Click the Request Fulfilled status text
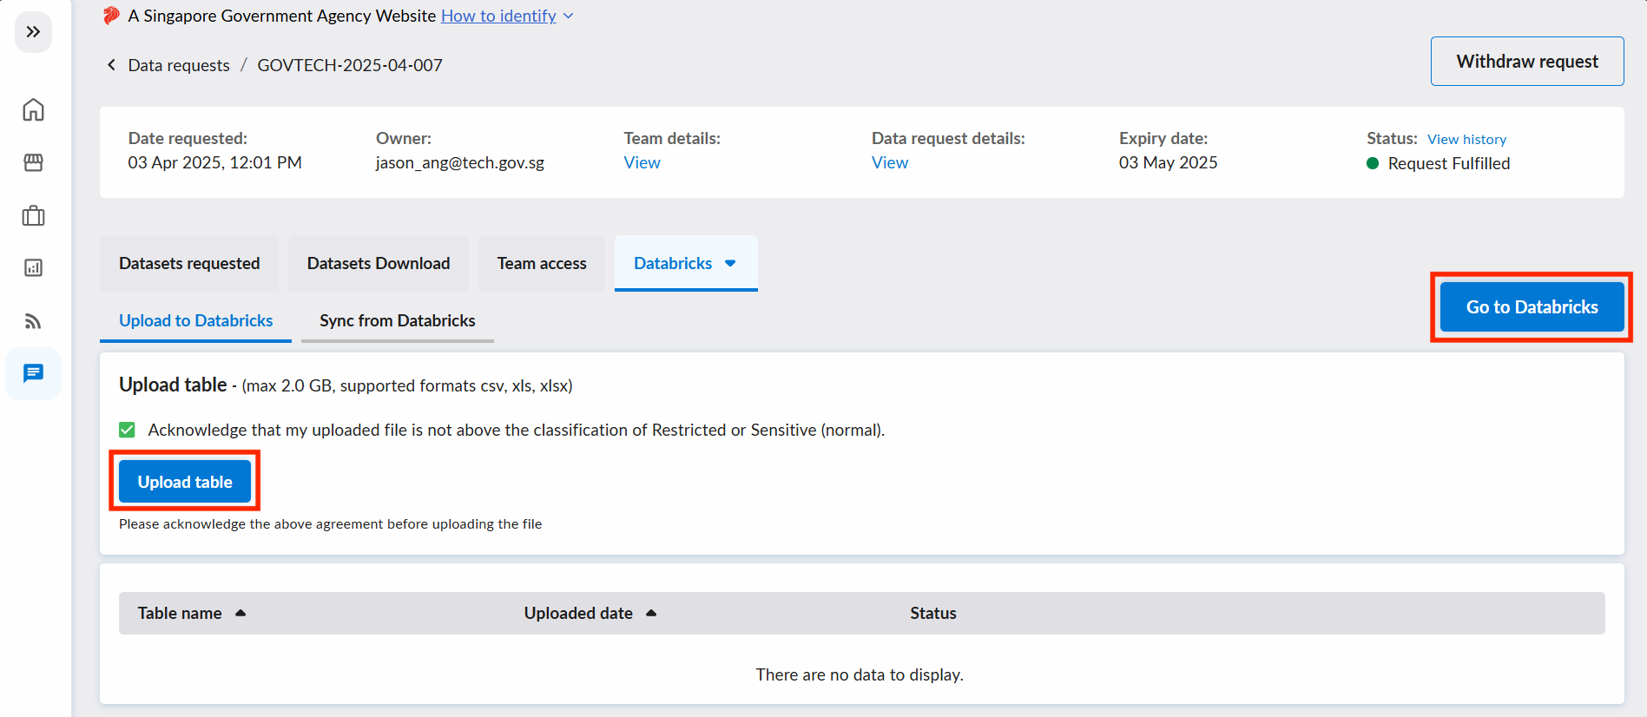This screenshot has width=1647, height=717. pos(1449,163)
